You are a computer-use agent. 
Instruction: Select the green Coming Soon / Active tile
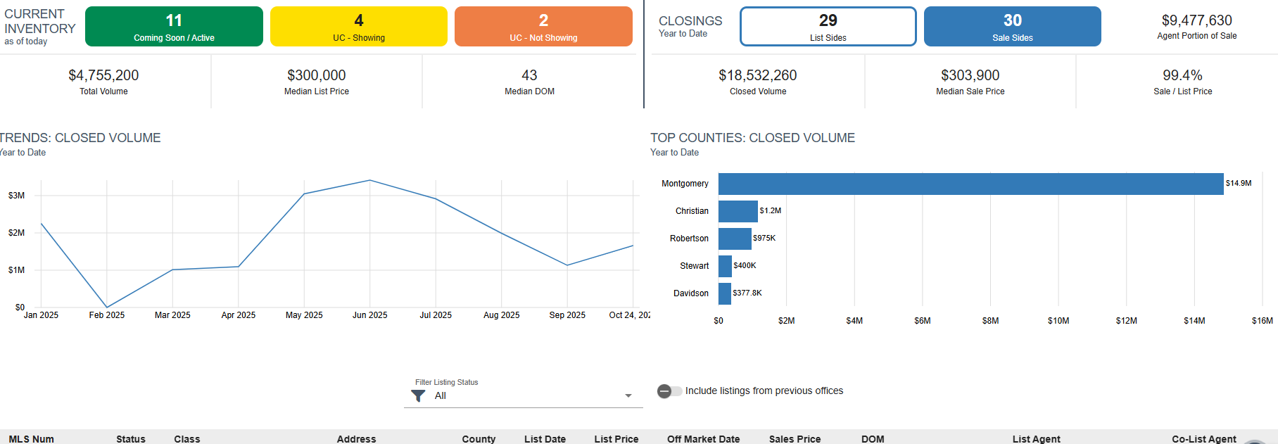click(174, 27)
